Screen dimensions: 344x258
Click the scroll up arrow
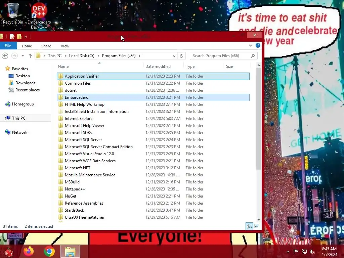259,65
